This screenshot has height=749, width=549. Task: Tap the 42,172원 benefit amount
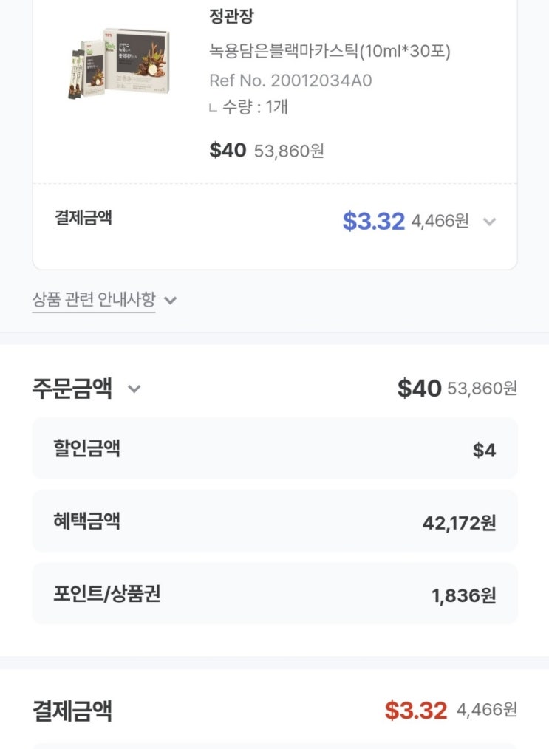459,523
